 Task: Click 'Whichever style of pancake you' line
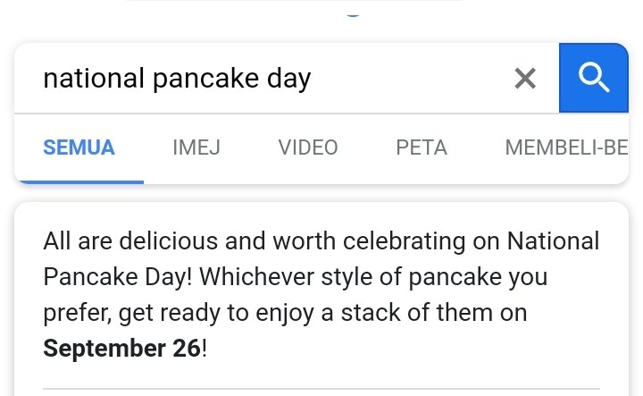373,277
